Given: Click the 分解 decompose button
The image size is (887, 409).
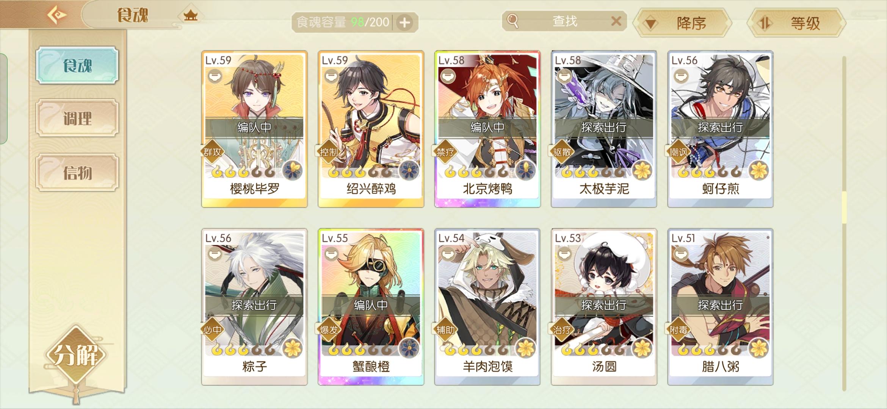Looking at the screenshot, I should coord(76,355).
